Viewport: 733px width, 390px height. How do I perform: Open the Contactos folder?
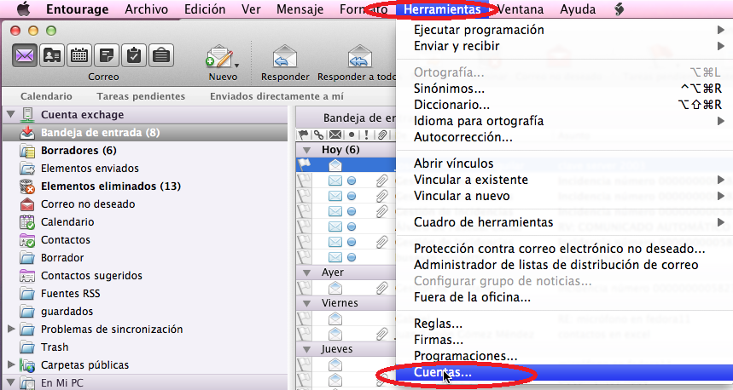[66, 240]
